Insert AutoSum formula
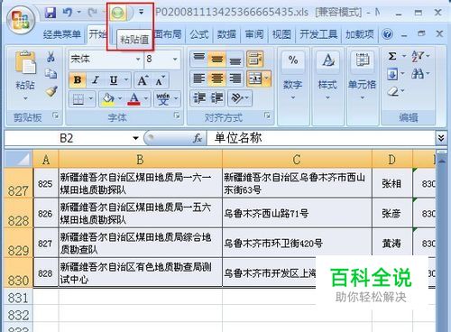The width and height of the screenshot is (451, 332). coord(392,56)
